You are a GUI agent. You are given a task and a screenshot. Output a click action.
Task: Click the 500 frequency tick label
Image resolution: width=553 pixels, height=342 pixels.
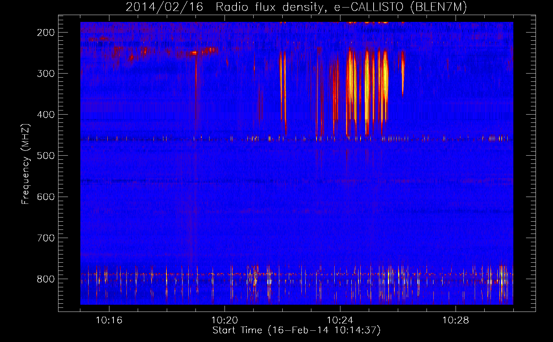click(x=45, y=156)
